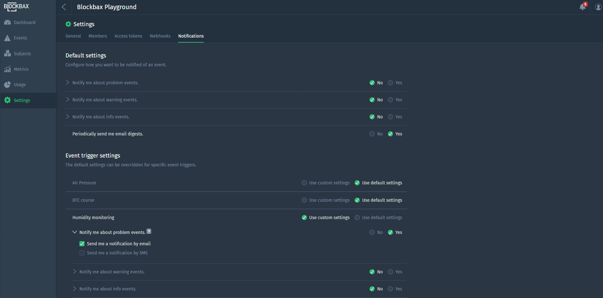This screenshot has width=603, height=298.
Task: Open the Dashboard sidebar icon
Action: (7, 22)
